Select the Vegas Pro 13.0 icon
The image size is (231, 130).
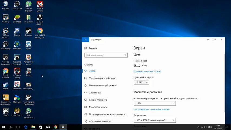17,60
